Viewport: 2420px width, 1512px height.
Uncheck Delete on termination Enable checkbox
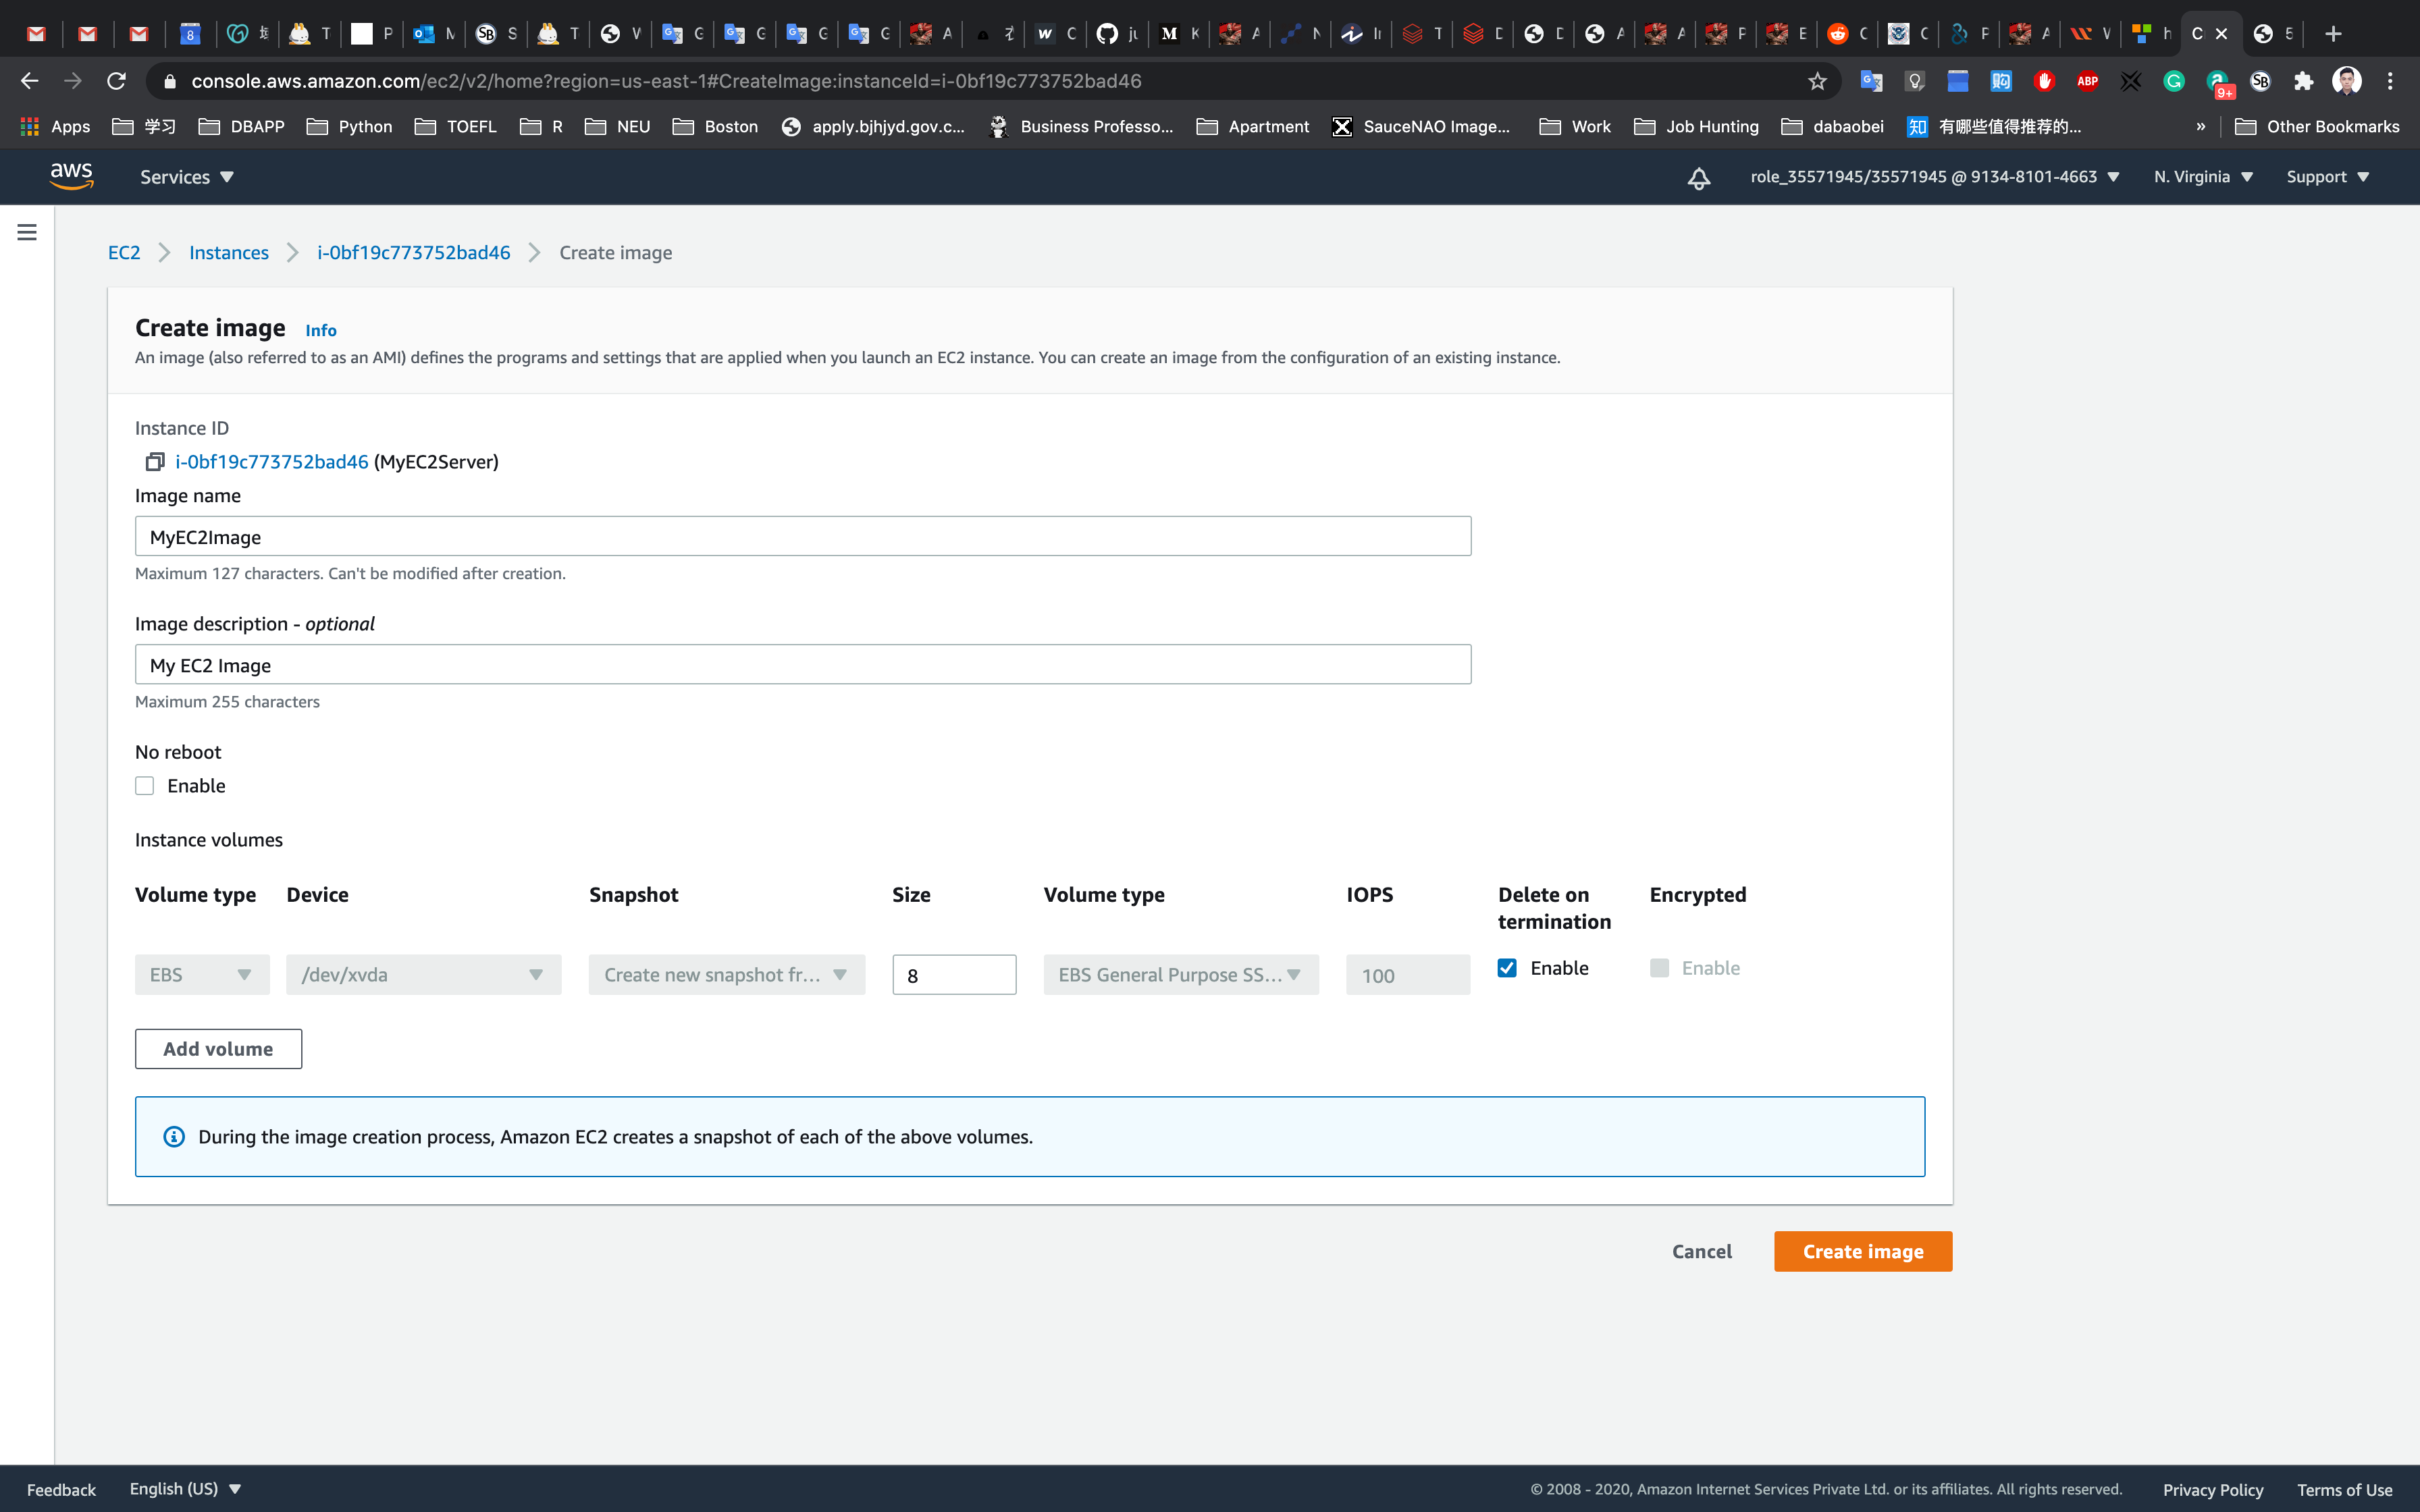[x=1507, y=968]
